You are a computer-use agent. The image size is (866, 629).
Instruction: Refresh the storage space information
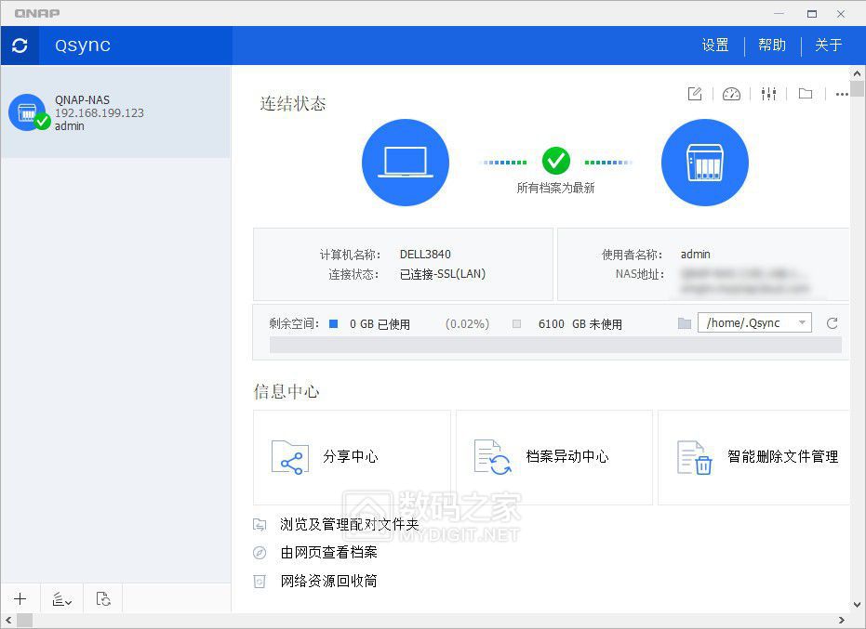tap(831, 322)
